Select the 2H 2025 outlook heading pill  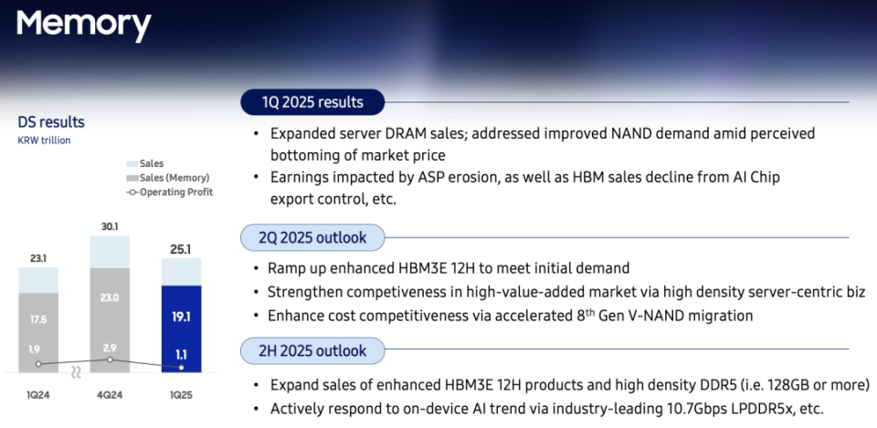coord(312,351)
